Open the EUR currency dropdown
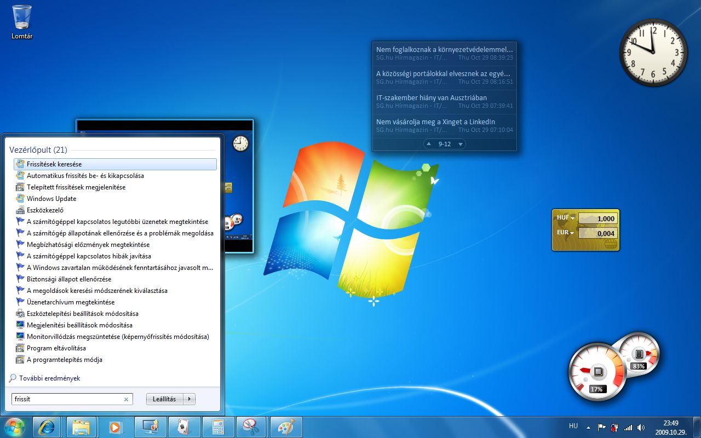The width and height of the screenshot is (701, 438). [573, 233]
